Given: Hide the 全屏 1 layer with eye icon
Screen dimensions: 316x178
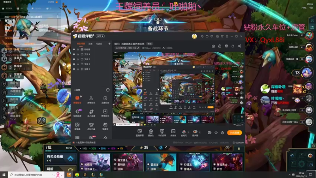Looking at the screenshot, I should (74, 69).
